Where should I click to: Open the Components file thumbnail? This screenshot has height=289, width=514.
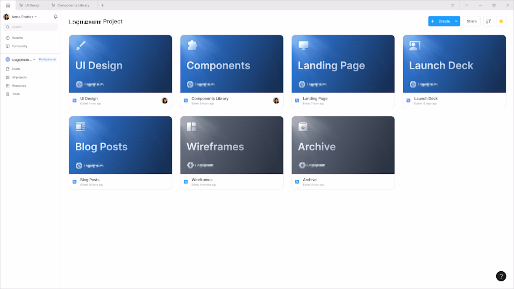(x=232, y=64)
